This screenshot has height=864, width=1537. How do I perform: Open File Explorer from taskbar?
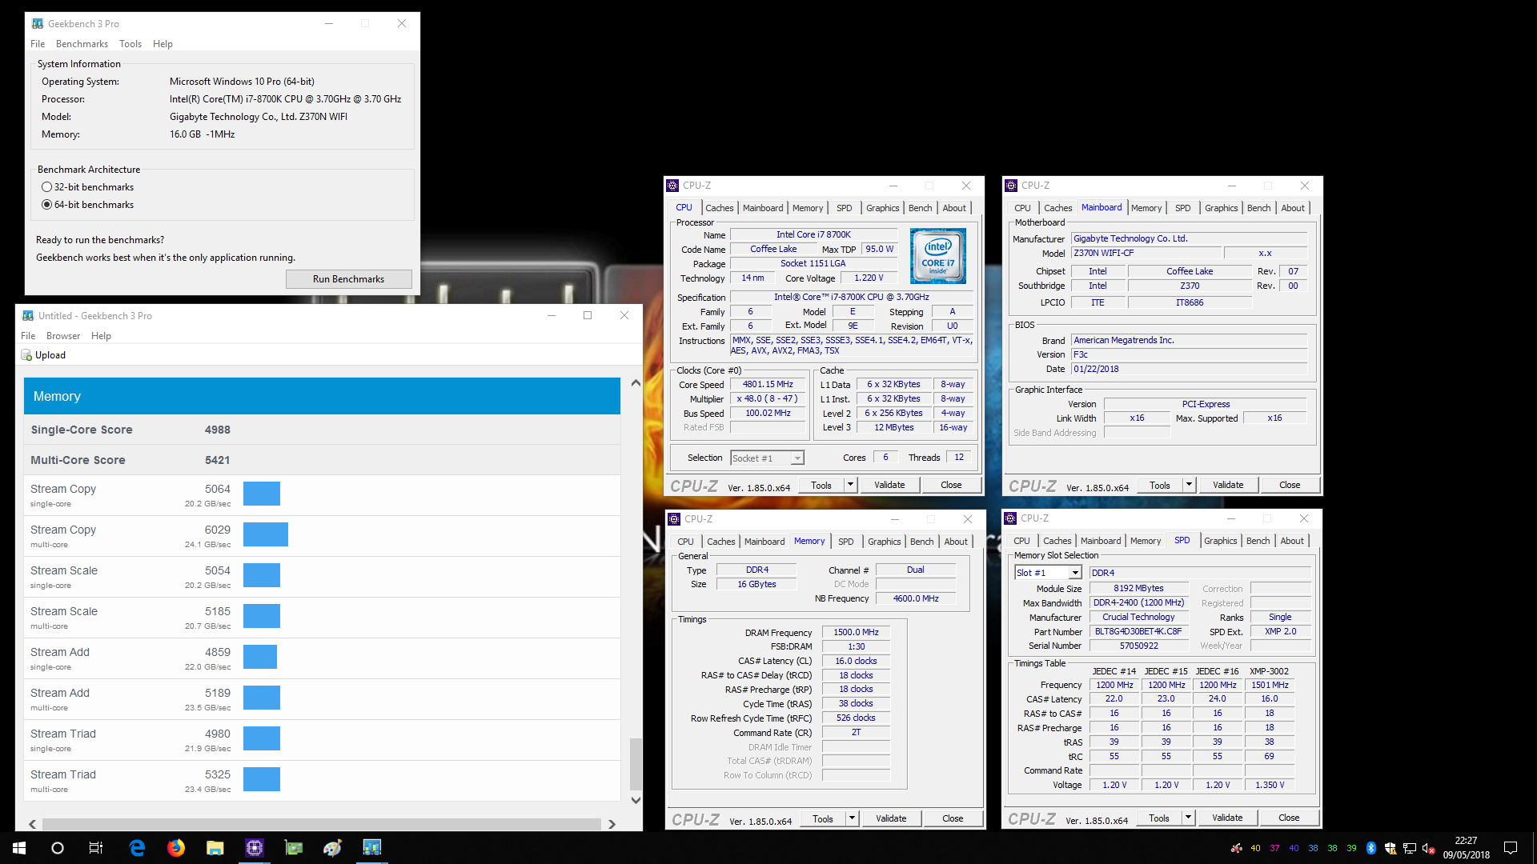(x=215, y=848)
